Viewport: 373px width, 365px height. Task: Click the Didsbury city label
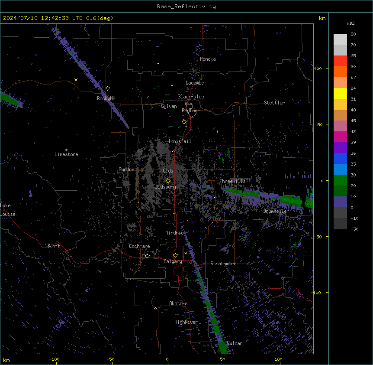[x=166, y=187]
